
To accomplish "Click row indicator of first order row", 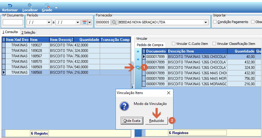I will coord(144,57).
